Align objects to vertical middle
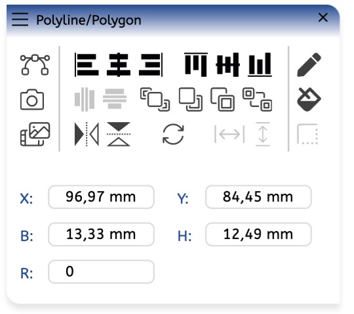 (x=227, y=64)
